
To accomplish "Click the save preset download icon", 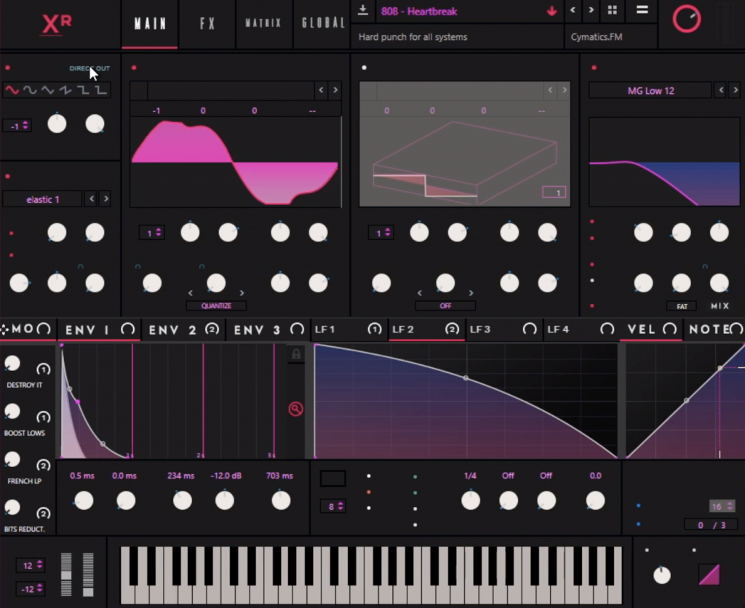I will click(x=363, y=11).
